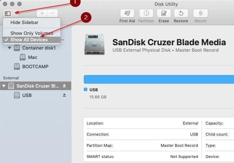Click the Location row value External
Screen dimensions: 234x163
191,123
